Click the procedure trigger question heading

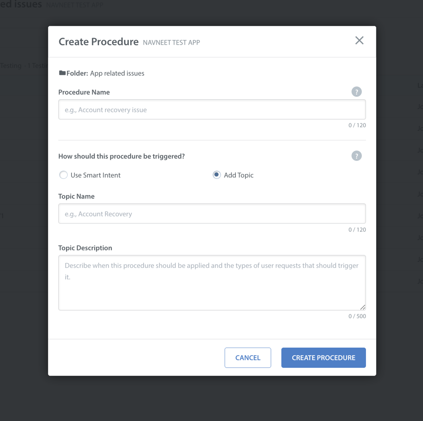[121, 156]
